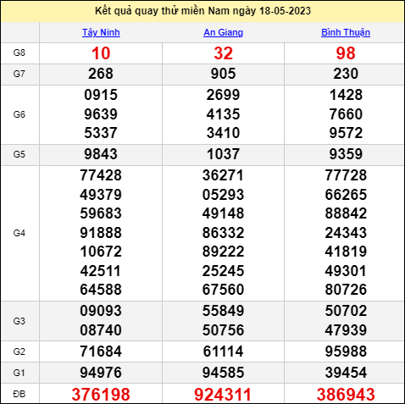Screen dimensions: 405x404
Task: Click the G7 row label
Action: (19, 74)
